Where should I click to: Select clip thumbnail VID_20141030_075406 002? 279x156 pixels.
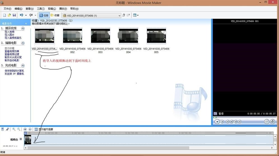[x=72, y=36]
